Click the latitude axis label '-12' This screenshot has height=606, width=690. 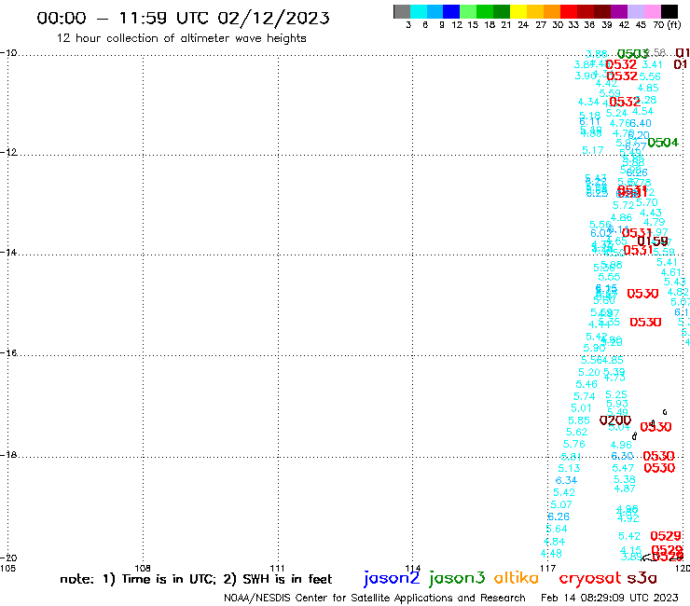click(8, 152)
